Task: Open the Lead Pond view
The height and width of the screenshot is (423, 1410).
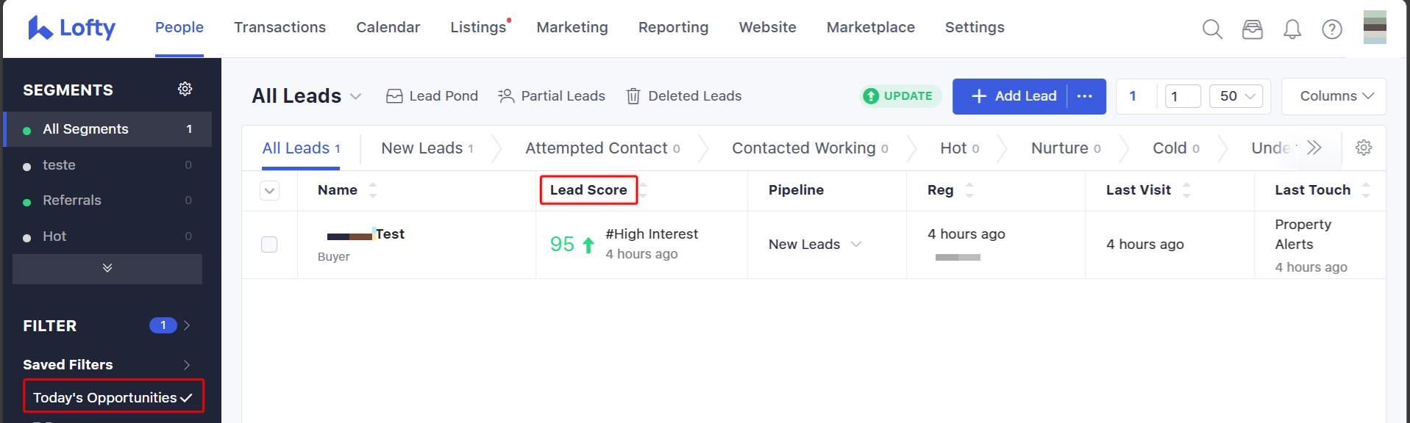Action: click(x=431, y=95)
